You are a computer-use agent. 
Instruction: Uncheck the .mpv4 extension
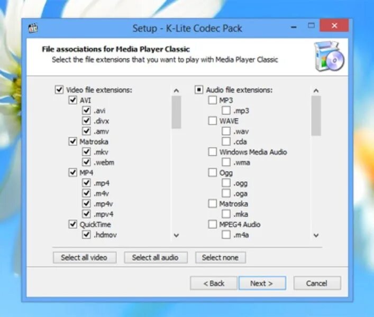86,214
